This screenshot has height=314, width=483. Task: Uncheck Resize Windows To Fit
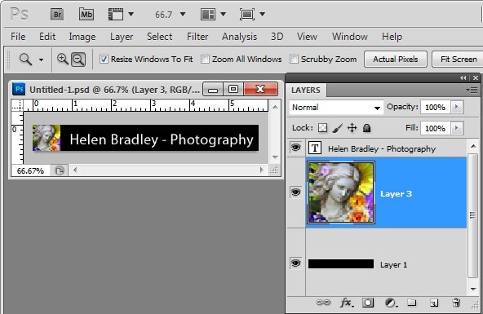click(x=104, y=59)
